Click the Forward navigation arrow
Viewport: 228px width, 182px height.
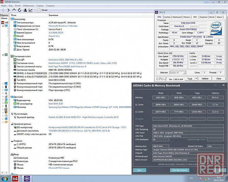point(8,10)
